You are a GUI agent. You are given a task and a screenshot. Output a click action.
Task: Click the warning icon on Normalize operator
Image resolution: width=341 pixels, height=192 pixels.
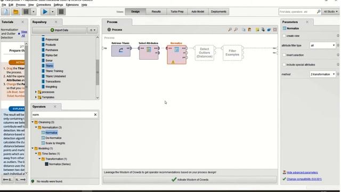[173, 62]
